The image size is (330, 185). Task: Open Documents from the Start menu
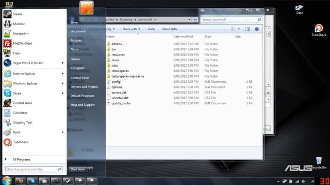click(78, 31)
